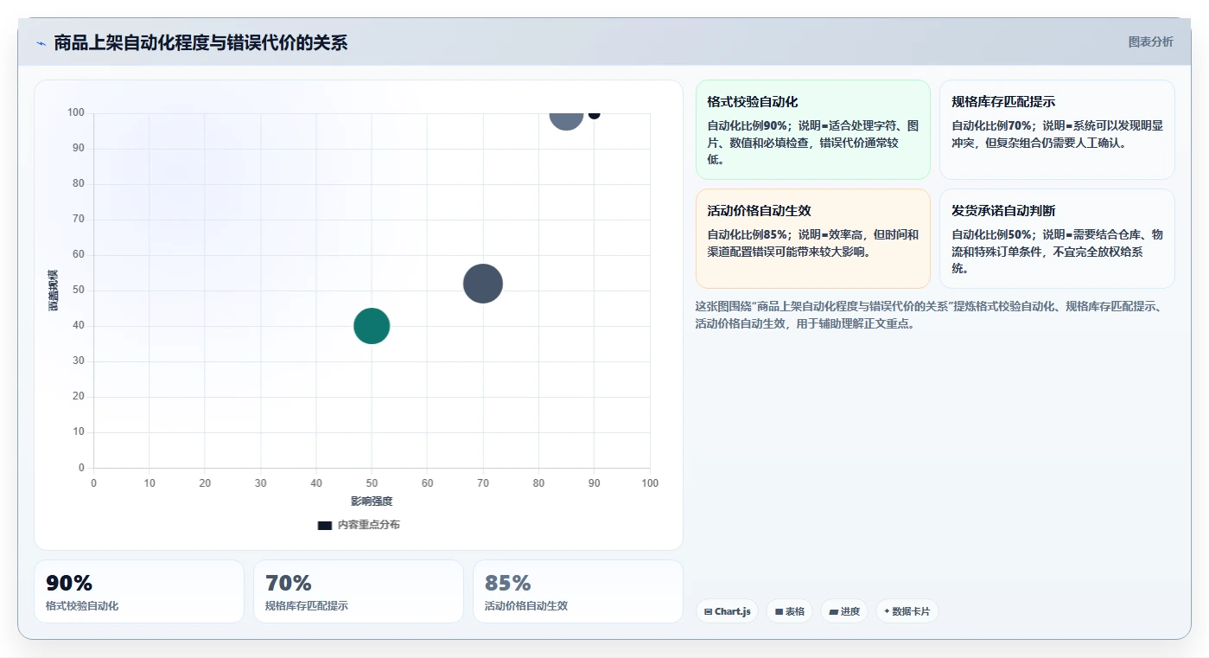
Task: Click the icon in the 进度 tag
Action: (x=833, y=611)
